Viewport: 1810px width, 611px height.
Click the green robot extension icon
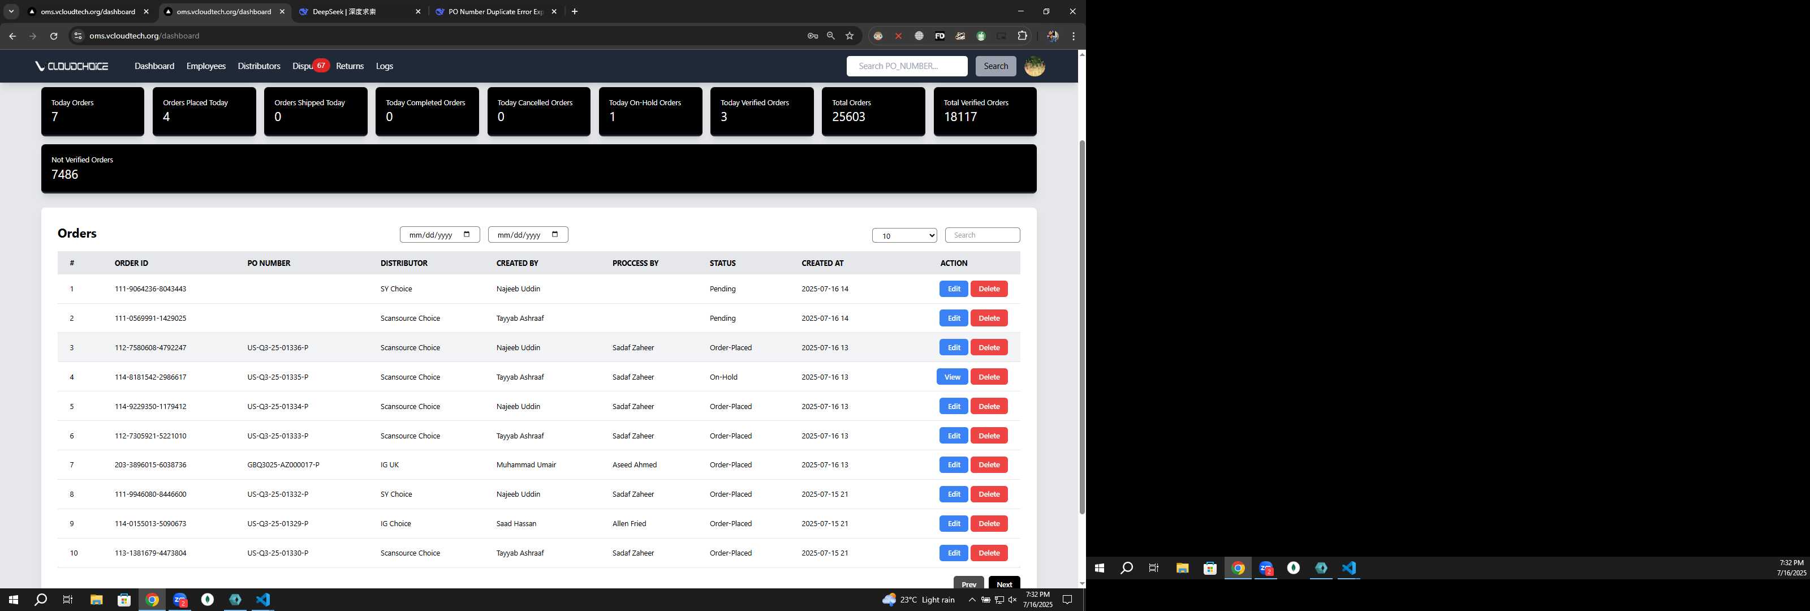981,36
